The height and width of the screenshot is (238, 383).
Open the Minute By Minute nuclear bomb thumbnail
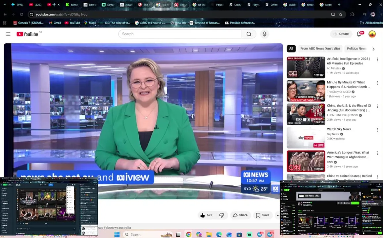tap(306, 91)
